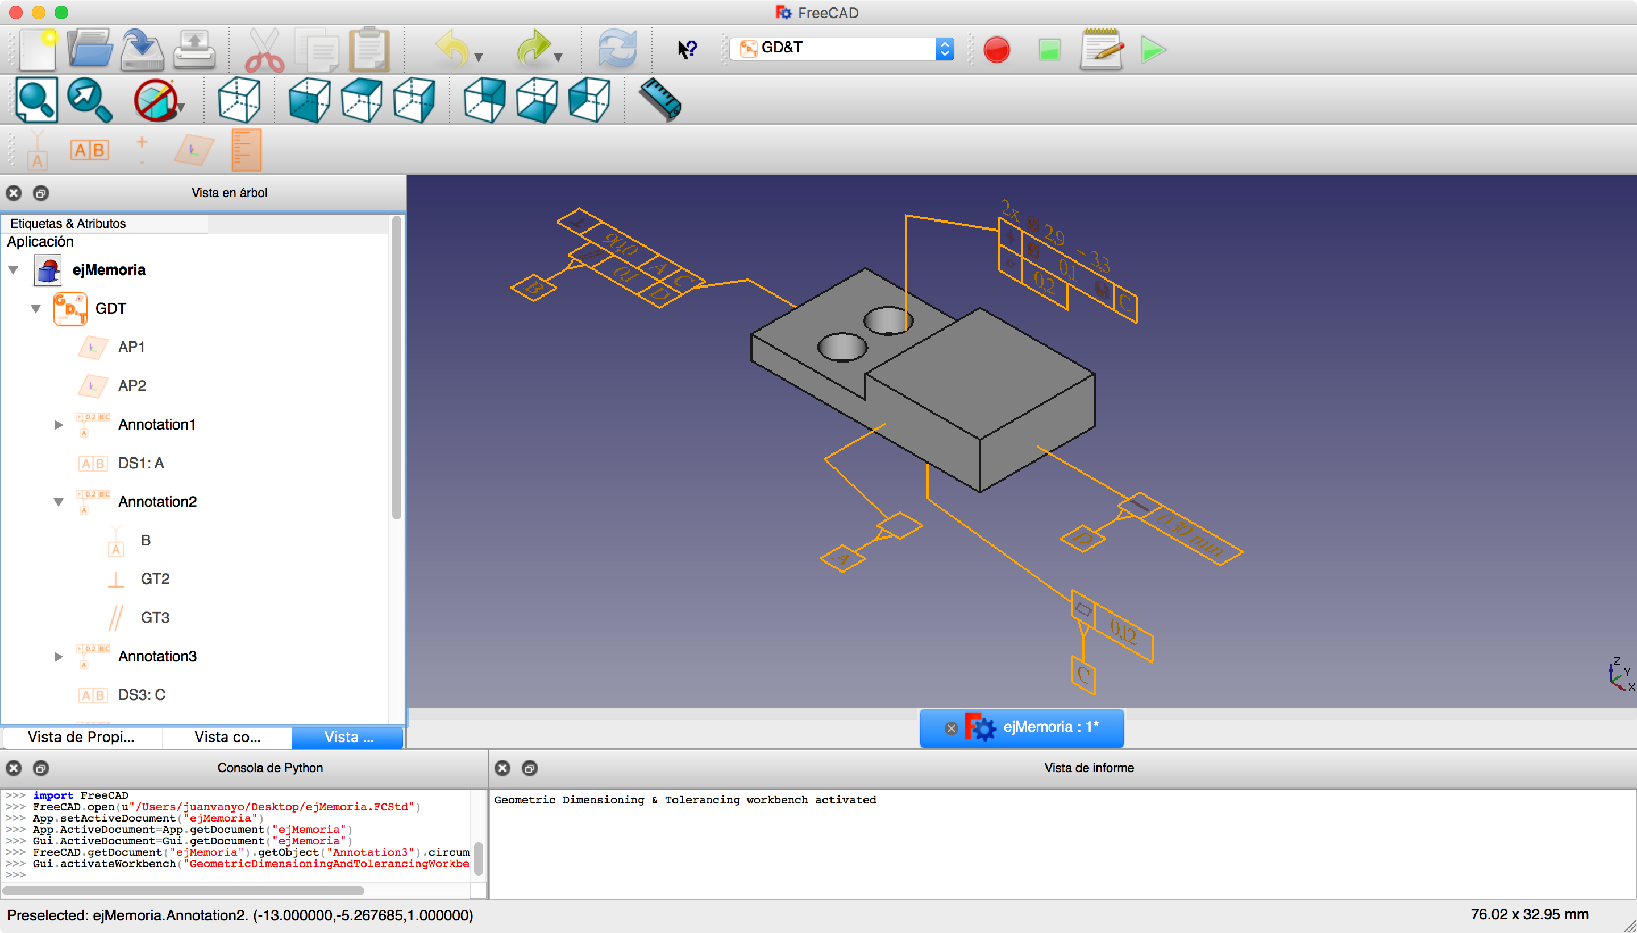Switch to the blue Vista ... tab
The height and width of the screenshot is (933, 1637).
tap(348, 738)
